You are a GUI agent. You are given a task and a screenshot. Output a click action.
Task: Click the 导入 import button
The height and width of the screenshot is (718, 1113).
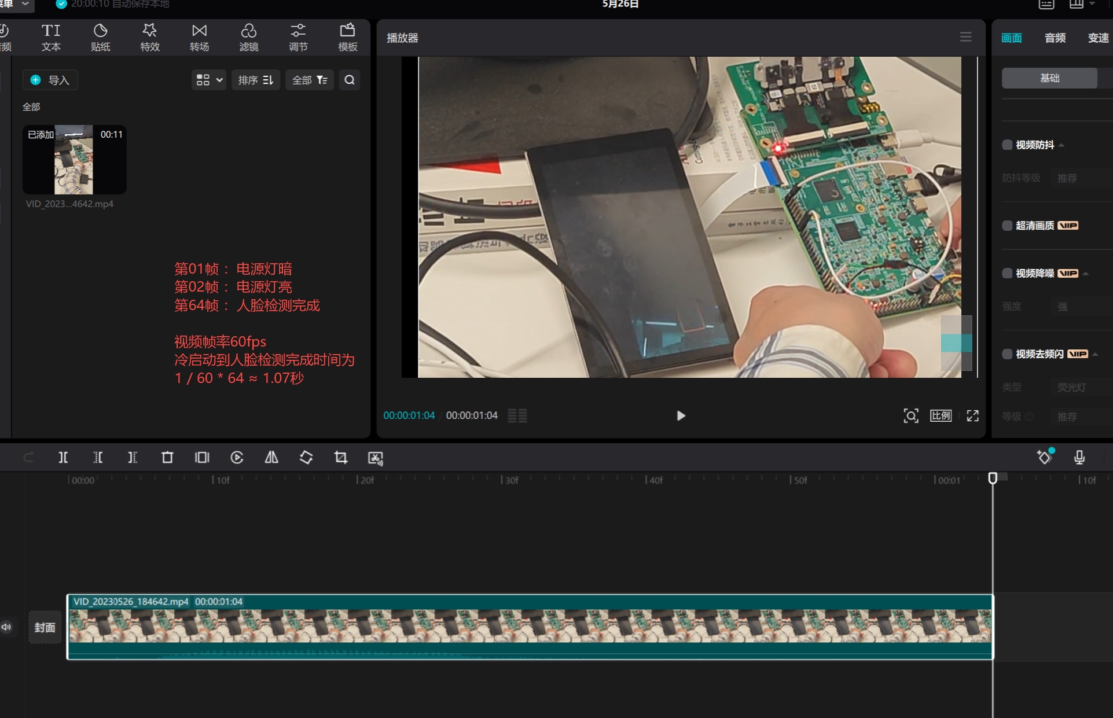click(x=50, y=80)
